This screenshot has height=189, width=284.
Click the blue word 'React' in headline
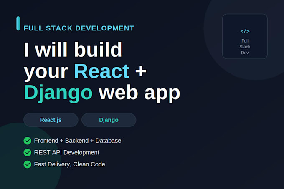[x=101, y=71]
